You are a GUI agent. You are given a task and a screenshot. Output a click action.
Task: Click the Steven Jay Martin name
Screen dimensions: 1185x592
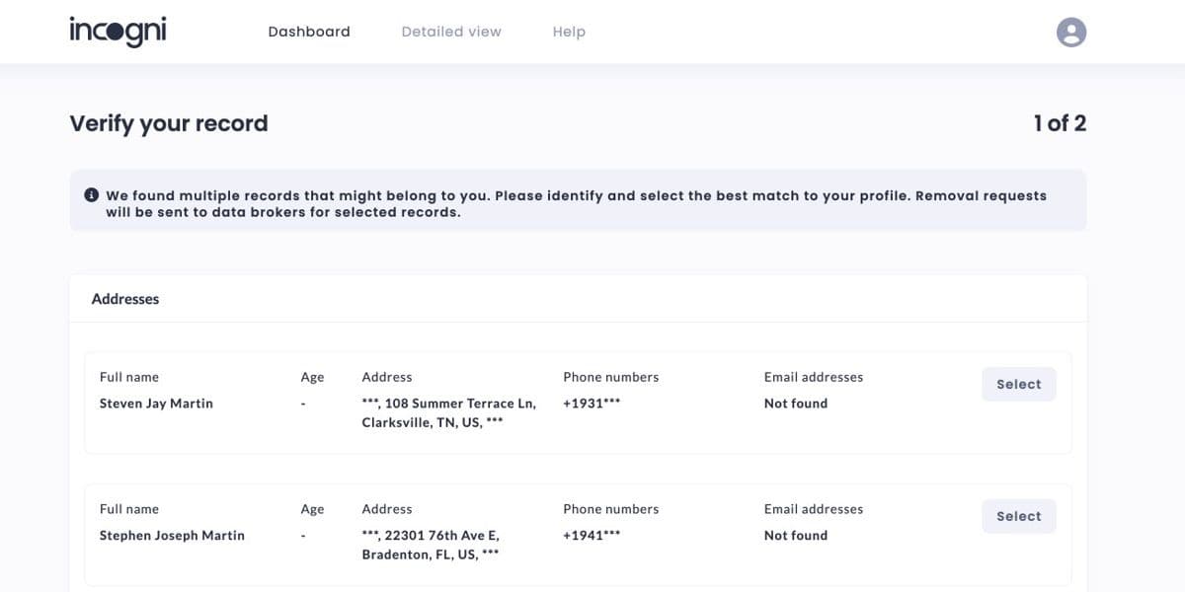point(156,404)
